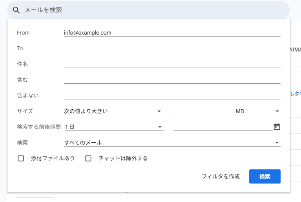Screen dimensions: 301x202
Task: Focus the メールを検索 search bar
Action: coord(153,10)
